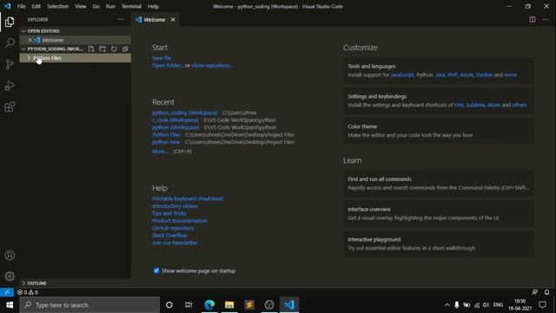The width and height of the screenshot is (556, 313).
Task: Close the Welcome editor tab
Action: [x=173, y=19]
